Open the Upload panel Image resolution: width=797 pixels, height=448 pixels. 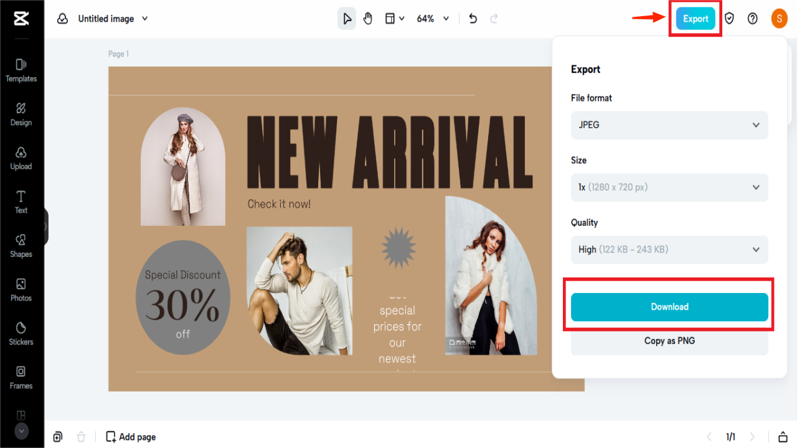pos(21,157)
